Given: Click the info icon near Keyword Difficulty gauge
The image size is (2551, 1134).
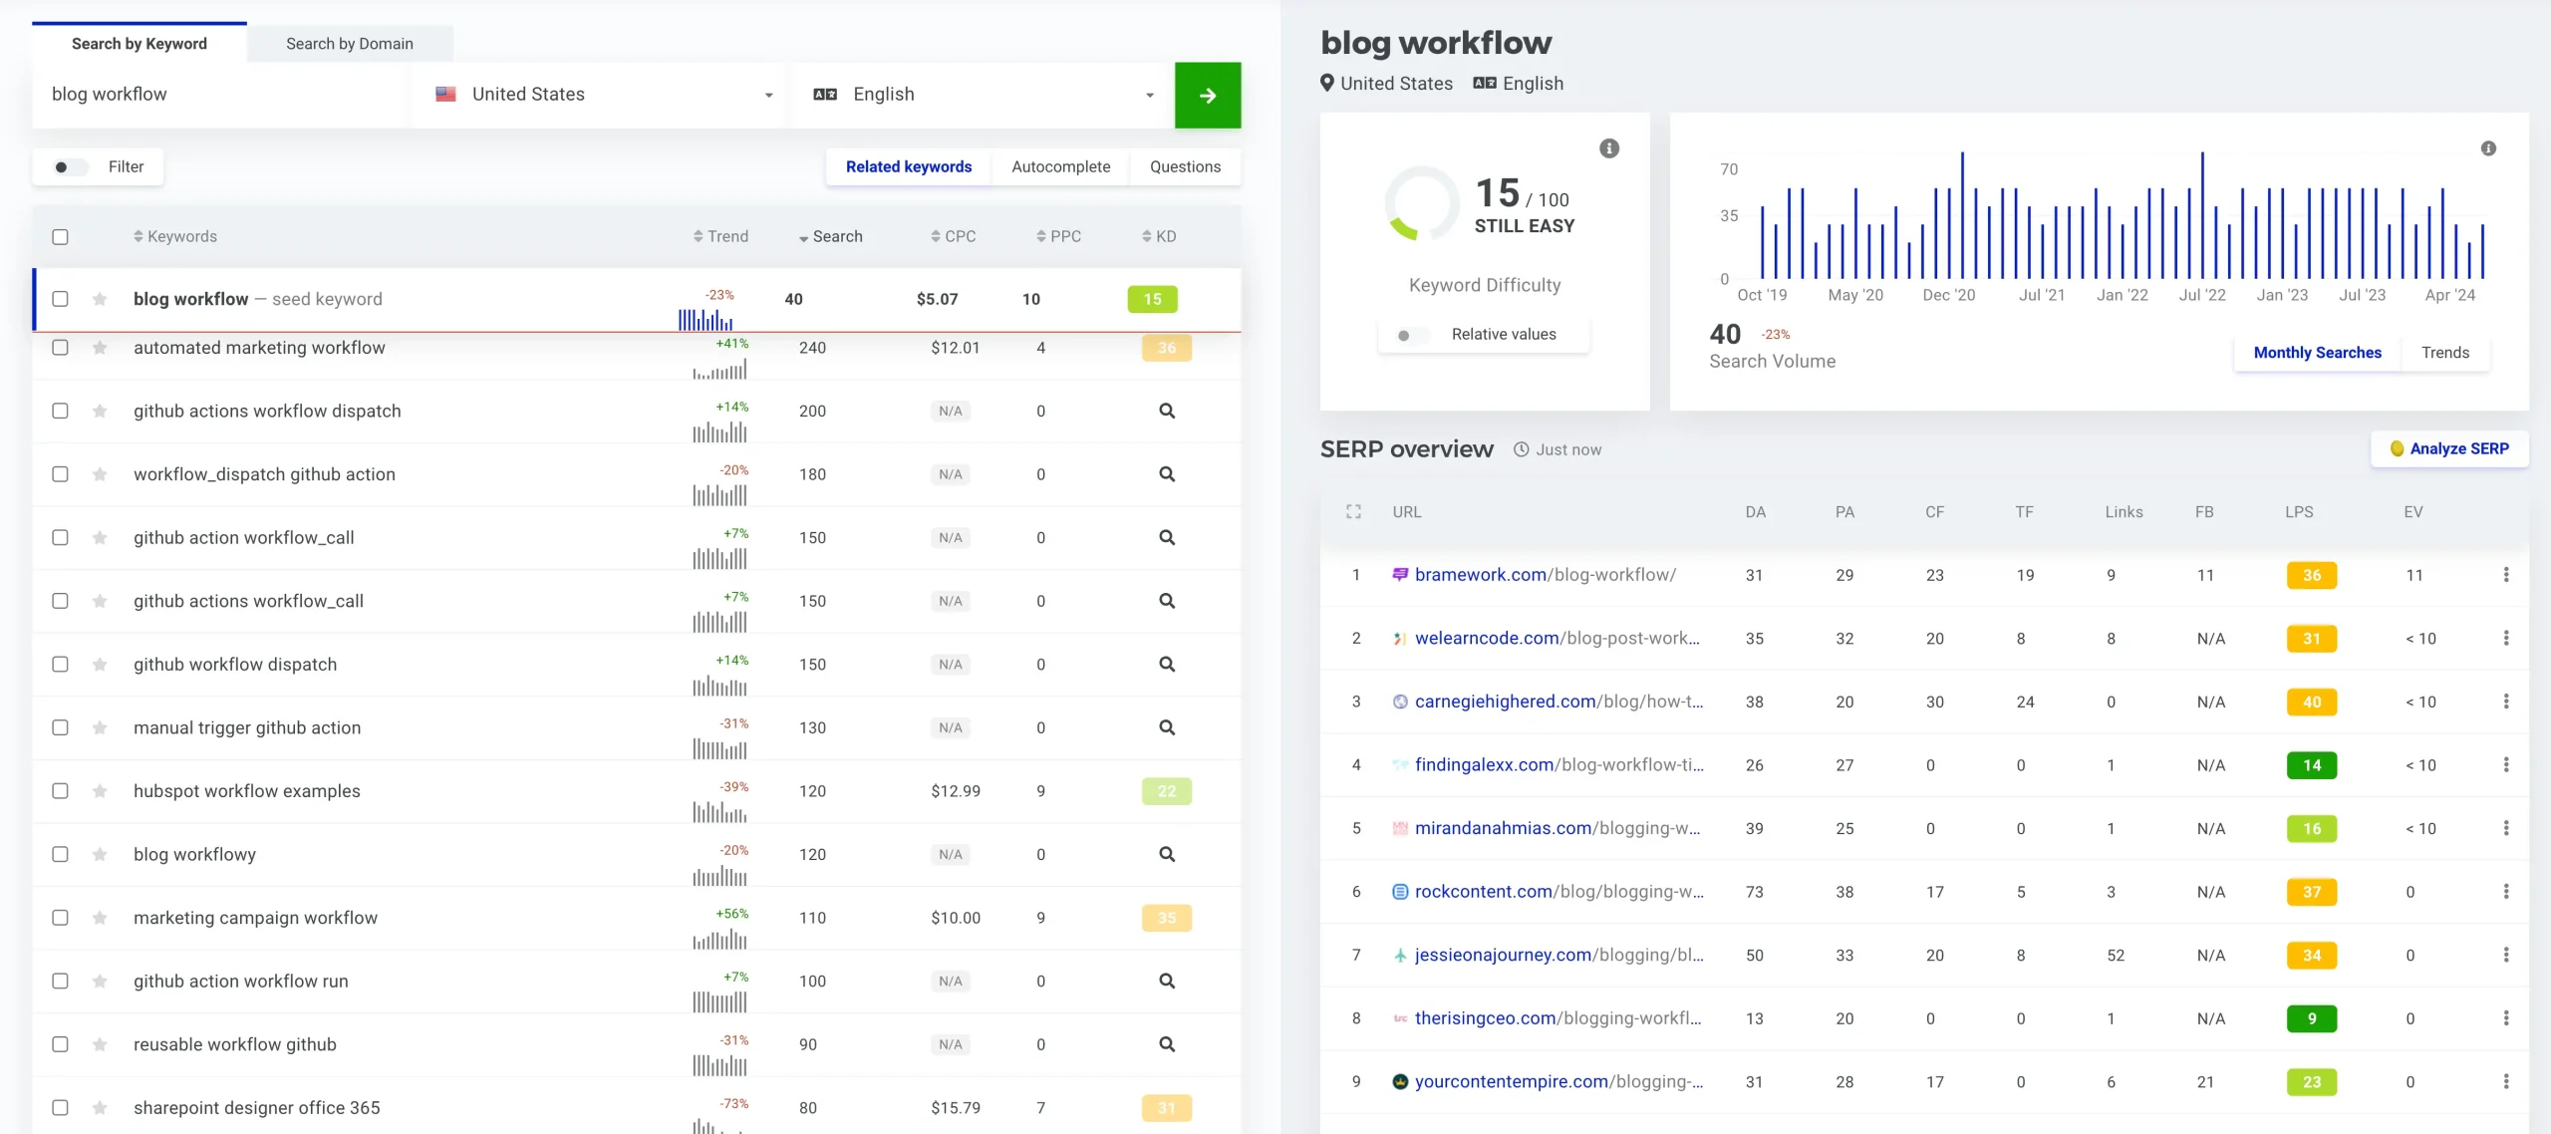Looking at the screenshot, I should [1608, 147].
